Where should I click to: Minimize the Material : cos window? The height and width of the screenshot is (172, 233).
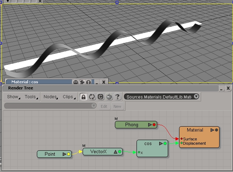97,82
